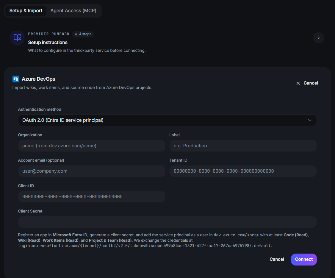Expand setup instructions with chevron arrow
Viewport: 335px width, 278px height.
point(318,38)
